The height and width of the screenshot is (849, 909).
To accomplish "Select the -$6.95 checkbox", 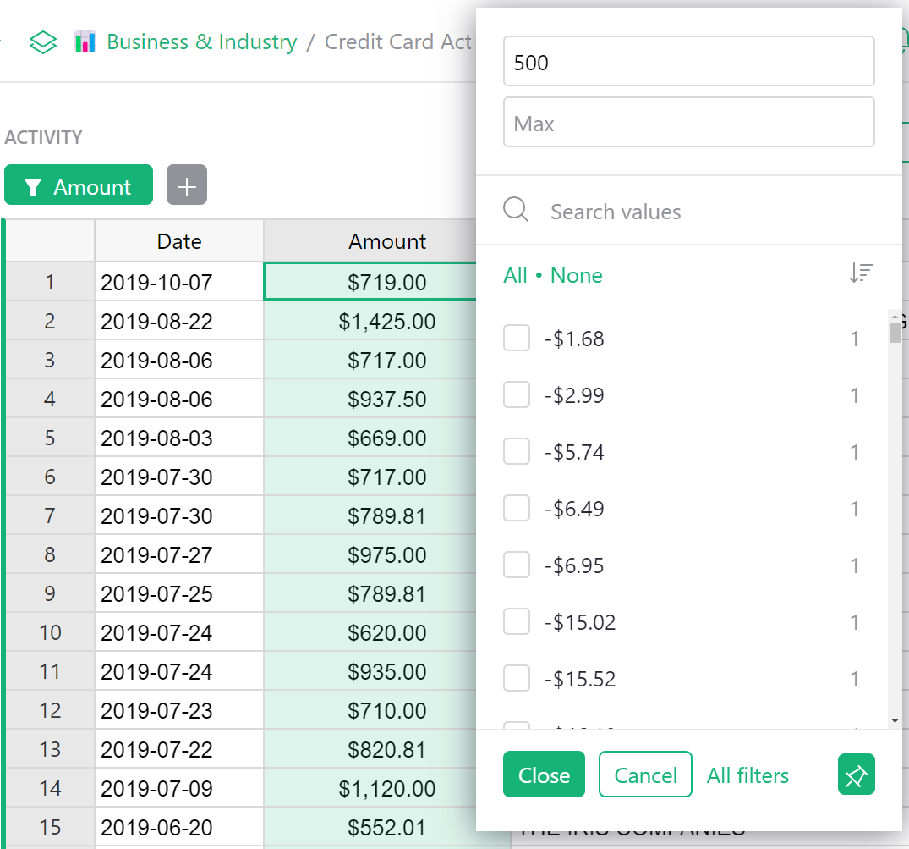I will tap(517, 565).
